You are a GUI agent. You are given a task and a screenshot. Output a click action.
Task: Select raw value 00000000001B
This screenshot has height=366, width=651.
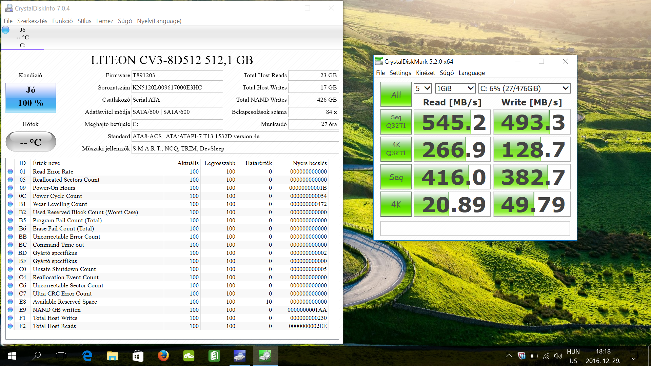pyautogui.click(x=308, y=188)
